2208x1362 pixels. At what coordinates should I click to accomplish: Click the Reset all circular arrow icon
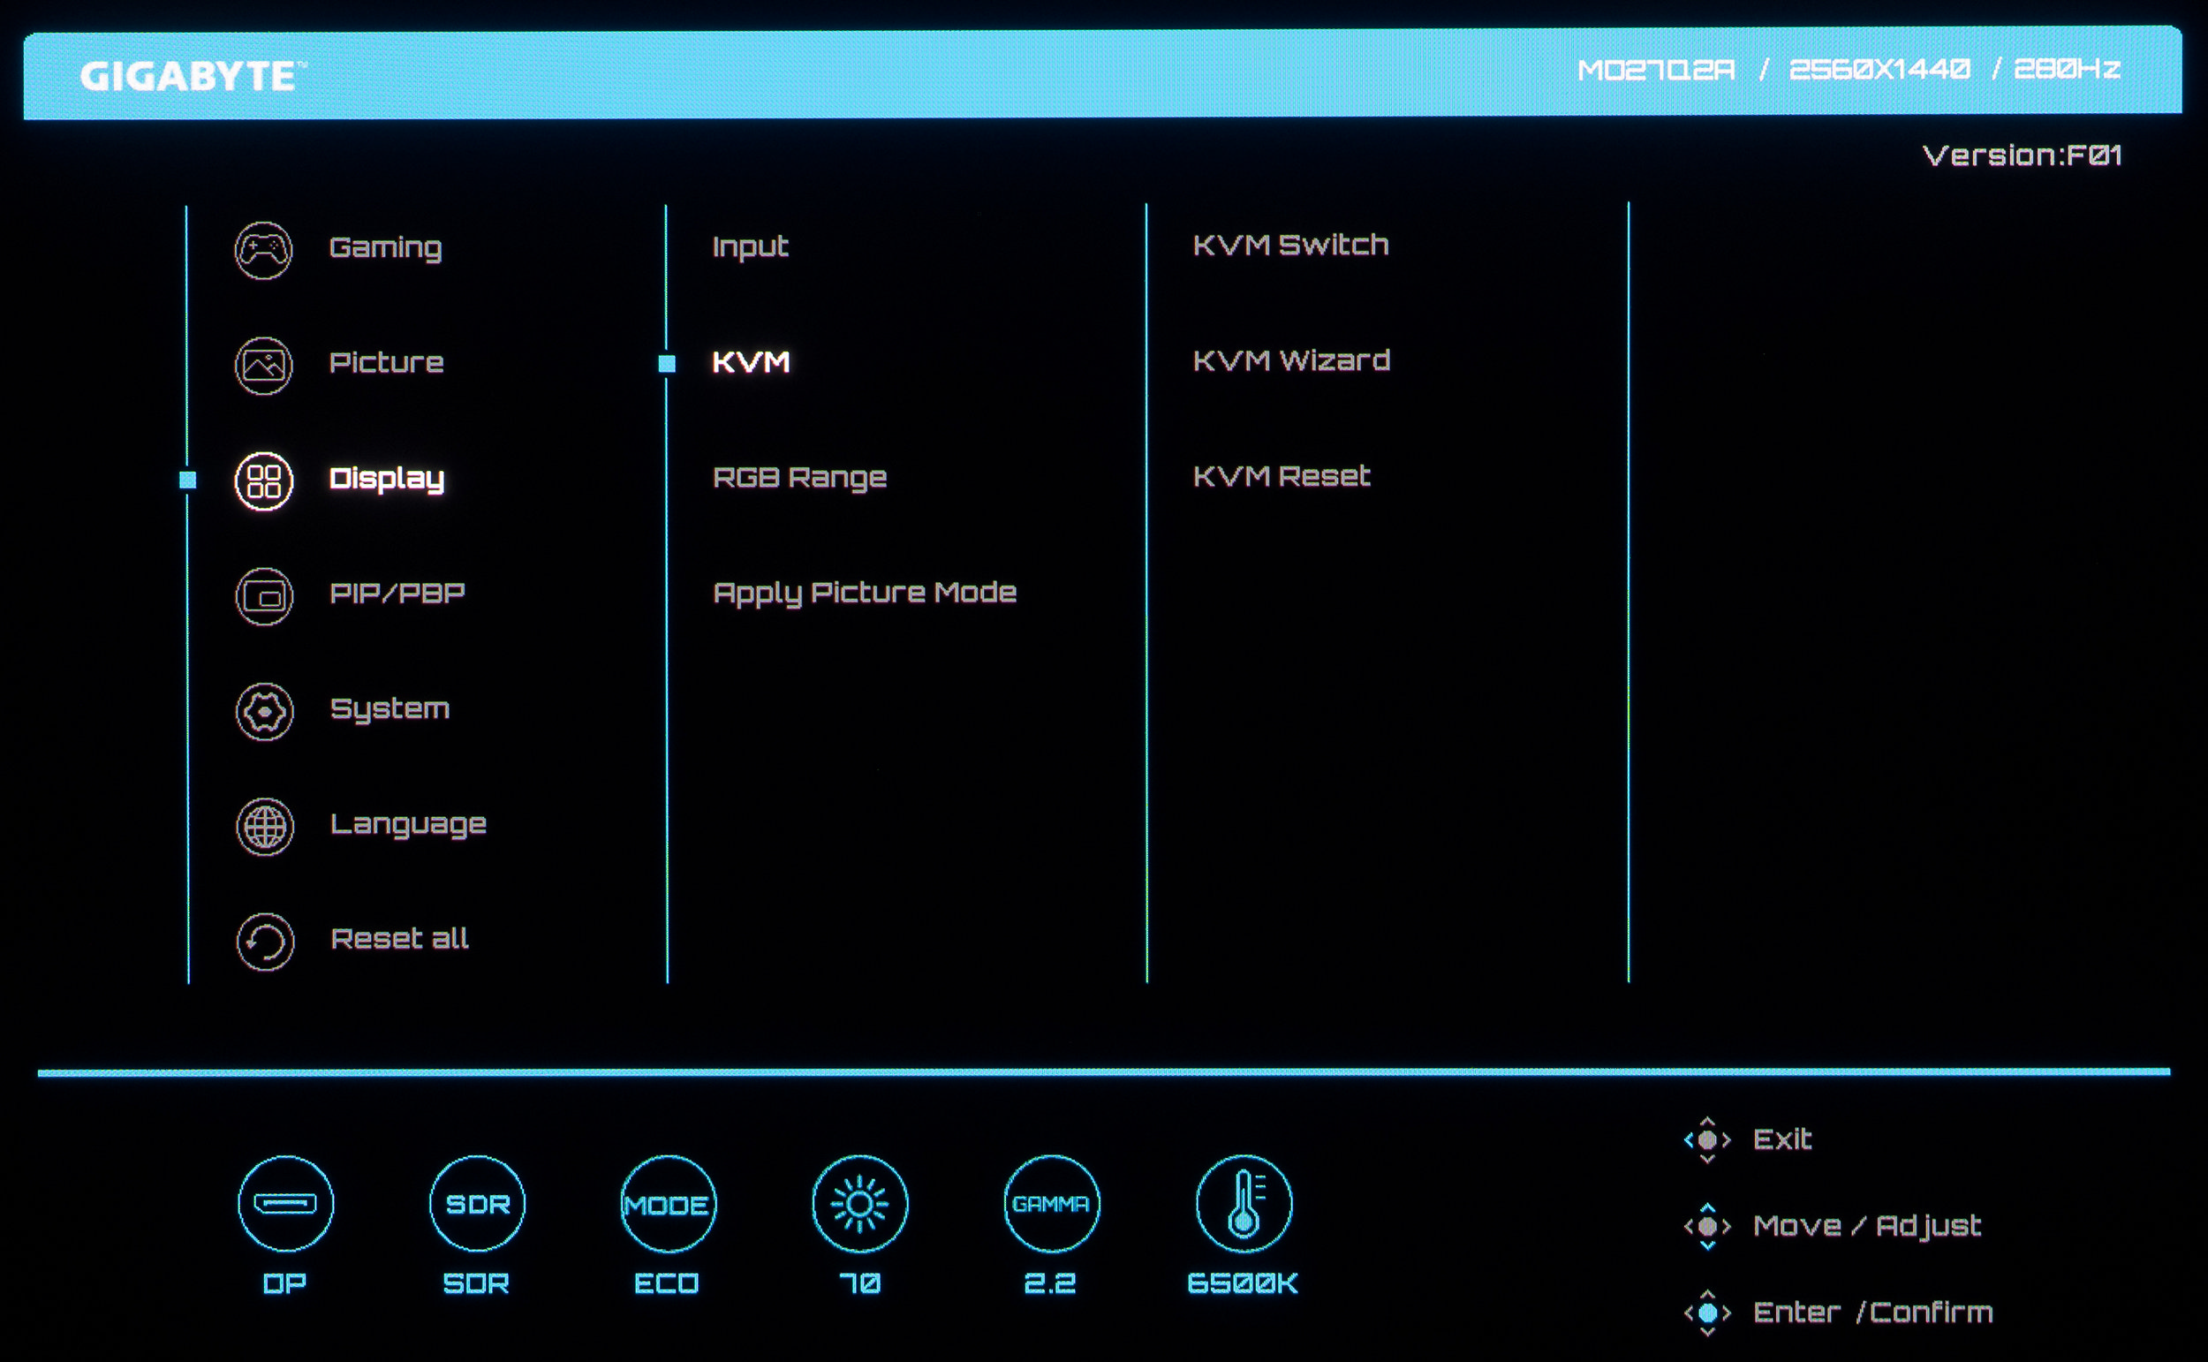tap(265, 942)
